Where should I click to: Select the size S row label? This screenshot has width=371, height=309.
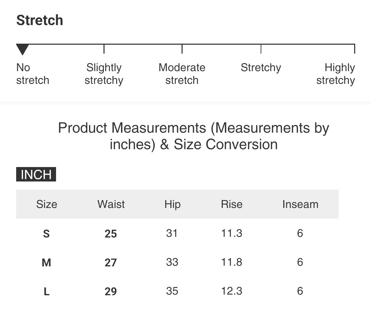pos(46,234)
